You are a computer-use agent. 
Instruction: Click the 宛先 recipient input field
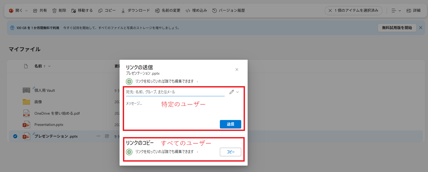(x=175, y=92)
